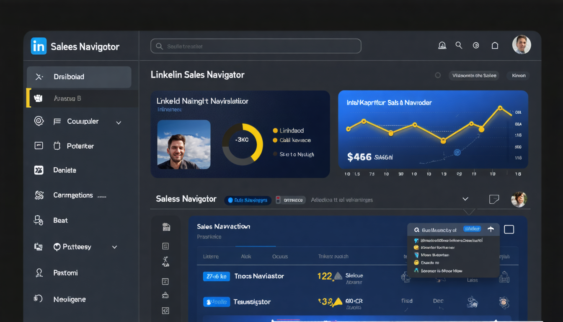Open the Cenmgetions sidebar item

73,195
